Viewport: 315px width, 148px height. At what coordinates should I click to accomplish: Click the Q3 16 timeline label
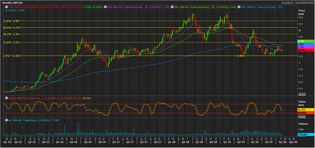88,142
